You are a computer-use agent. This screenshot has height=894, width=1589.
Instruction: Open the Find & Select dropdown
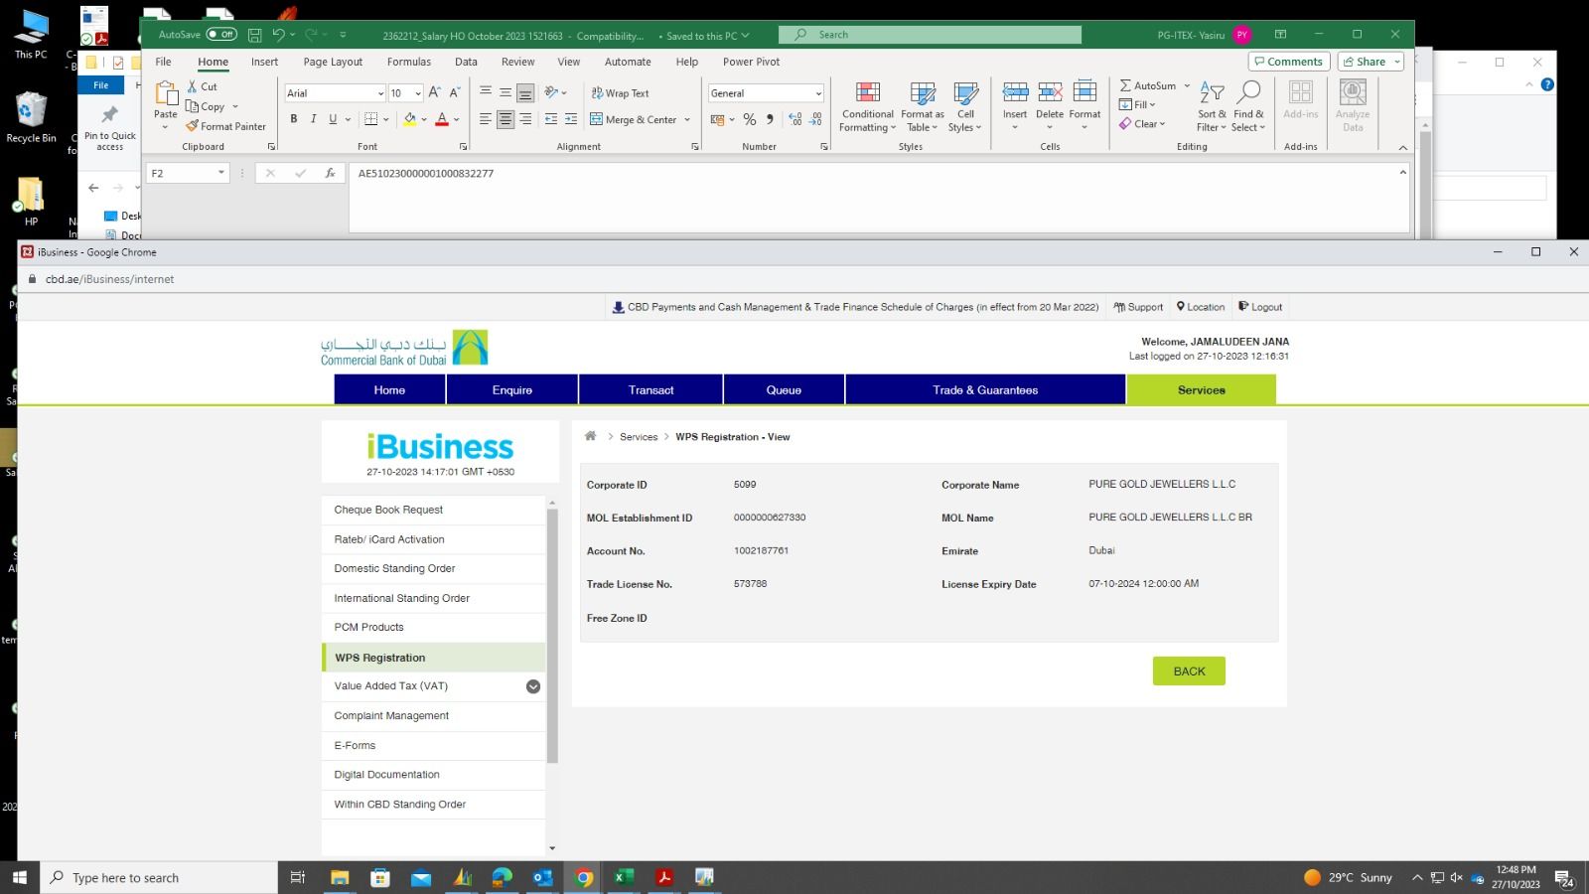click(x=1248, y=107)
